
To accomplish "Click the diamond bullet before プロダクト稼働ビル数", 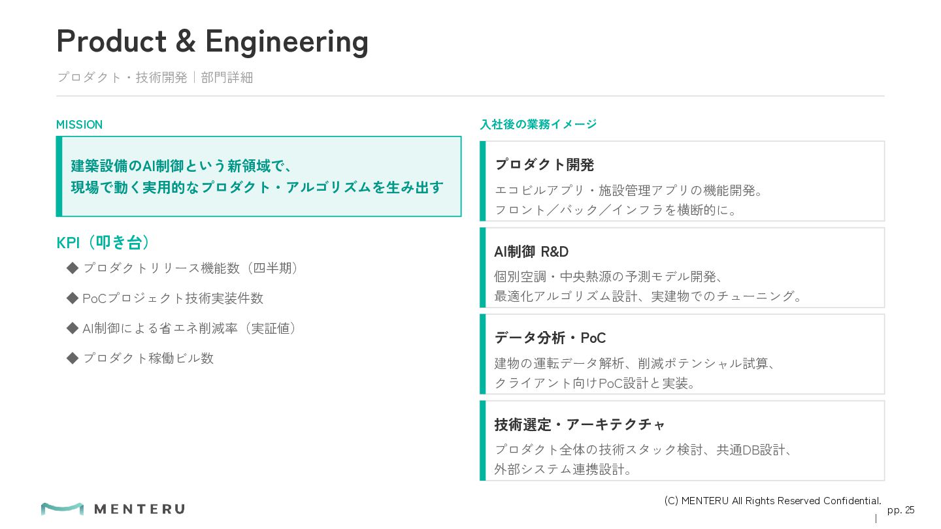I will coord(73,358).
